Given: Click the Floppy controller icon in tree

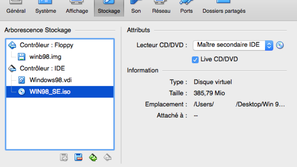Looking at the screenshot, I should 12,45.
